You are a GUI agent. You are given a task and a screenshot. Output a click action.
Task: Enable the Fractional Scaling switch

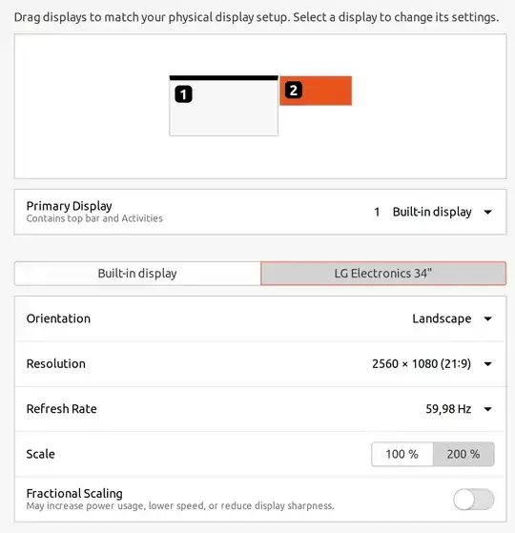click(x=474, y=500)
